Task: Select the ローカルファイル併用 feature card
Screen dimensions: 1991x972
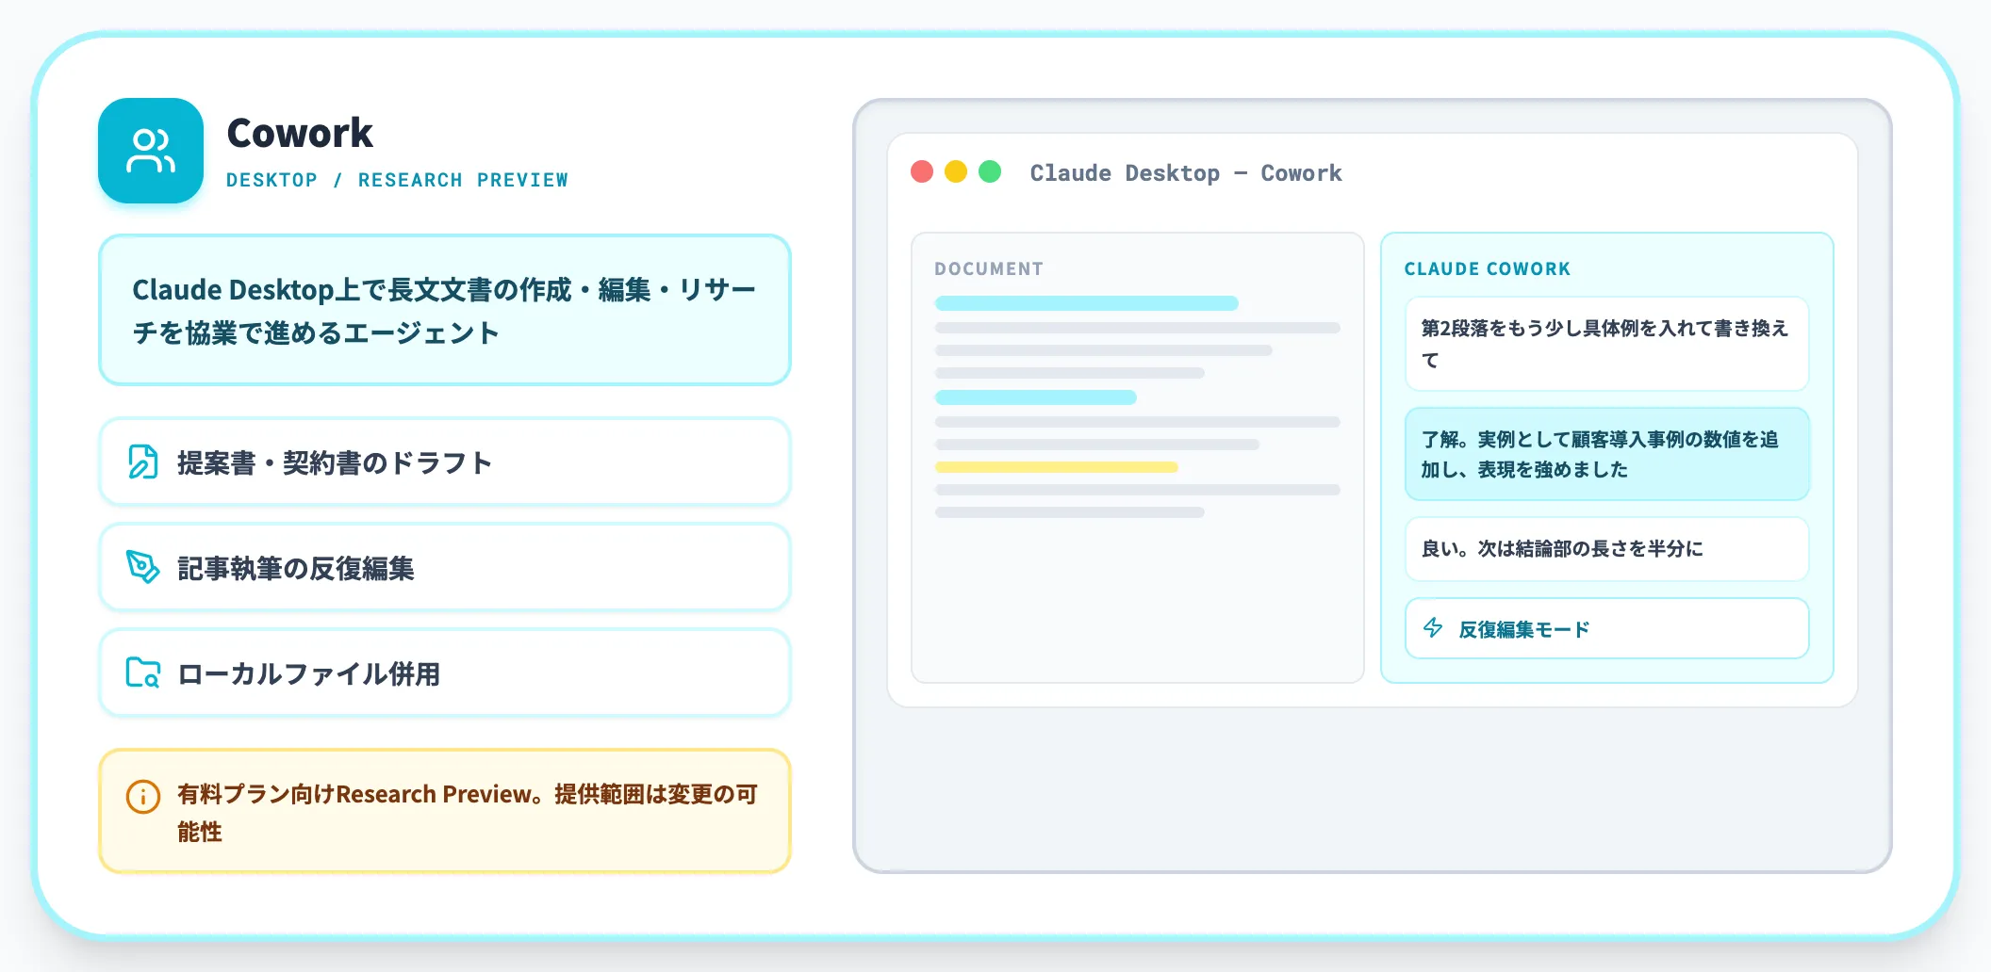Action: [x=445, y=672]
